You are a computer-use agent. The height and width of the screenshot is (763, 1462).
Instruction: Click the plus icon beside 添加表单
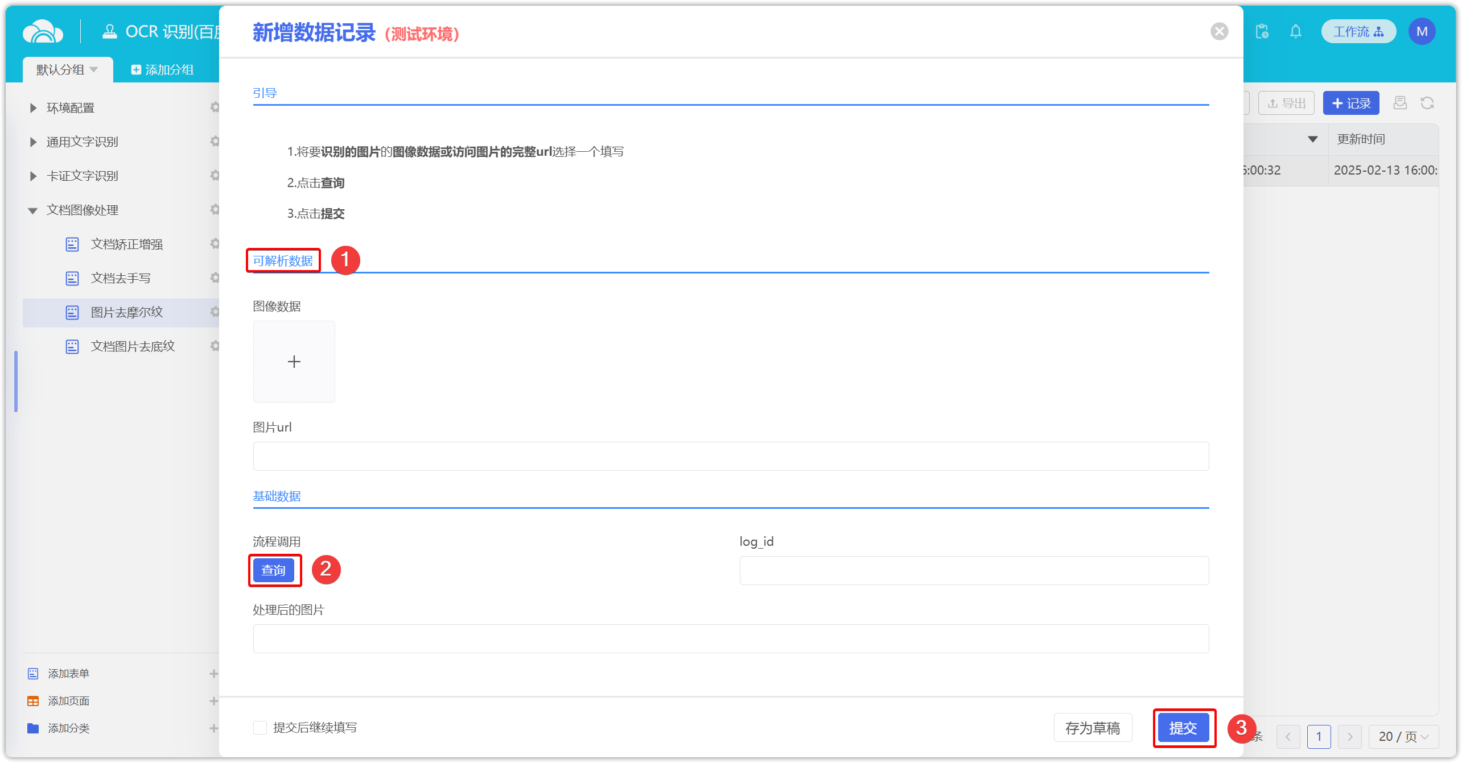point(213,674)
